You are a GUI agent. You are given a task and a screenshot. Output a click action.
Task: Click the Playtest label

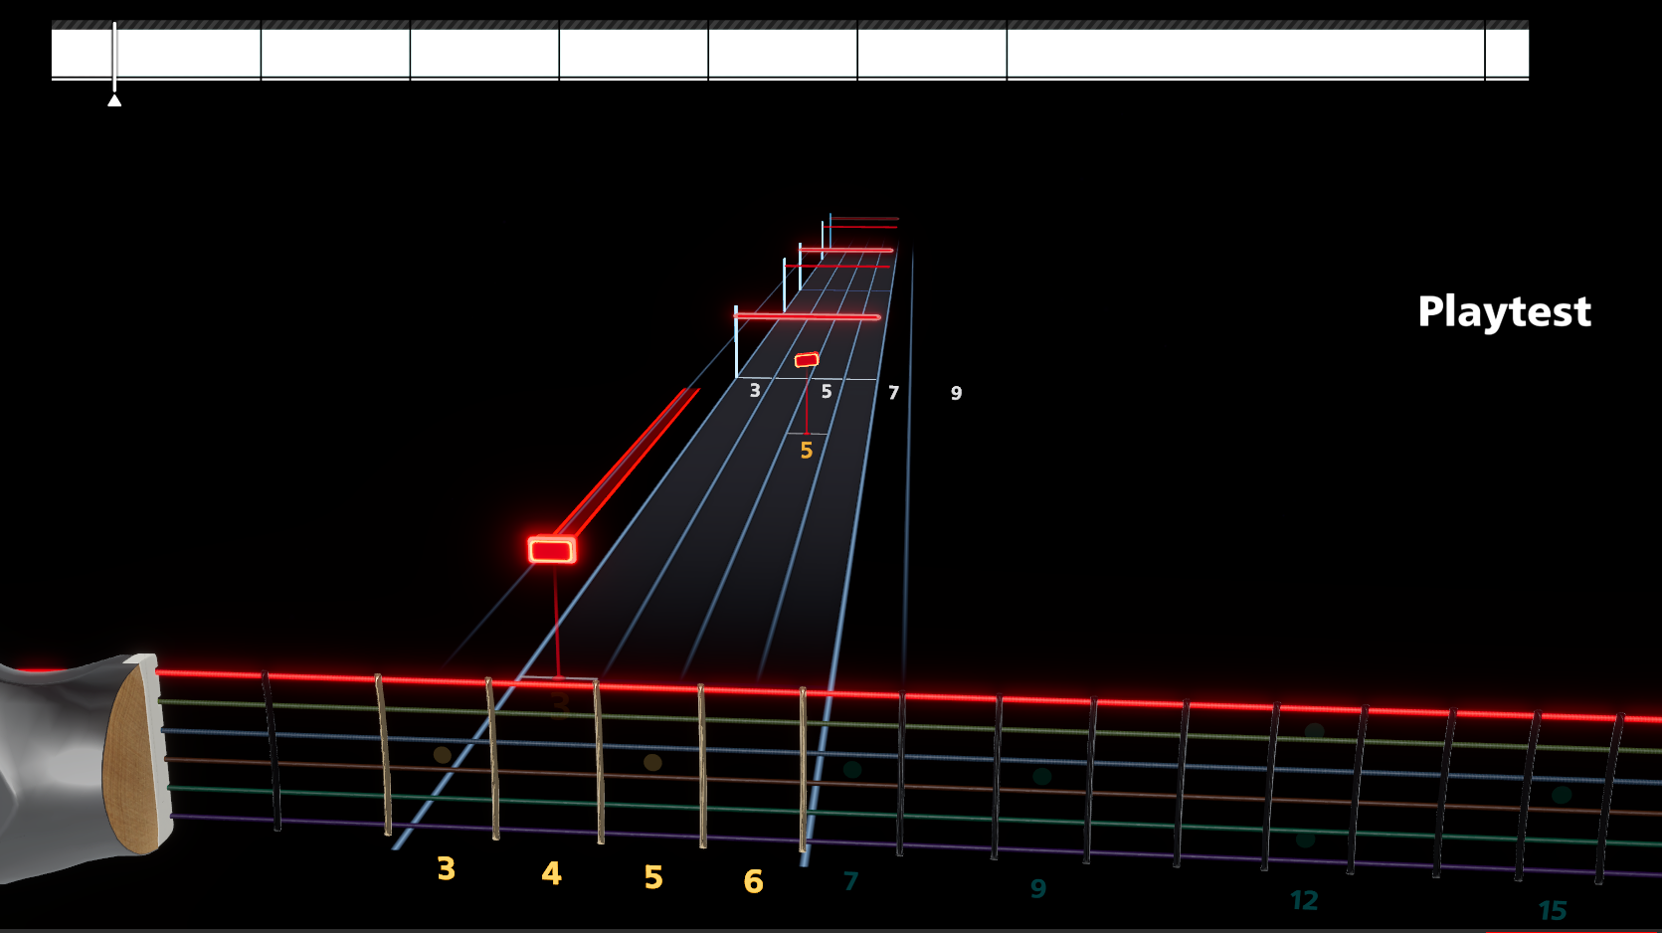tap(1505, 312)
